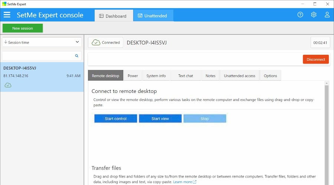Expand the Session time sort dropdown
The width and height of the screenshot is (334, 185).
(x=42, y=42)
